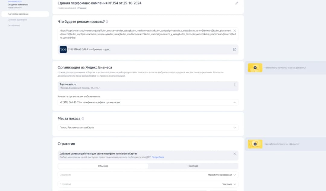Open three-dot menu for Topconcerts.ru organization
This screenshot has height=191, width=326.
click(235, 84)
